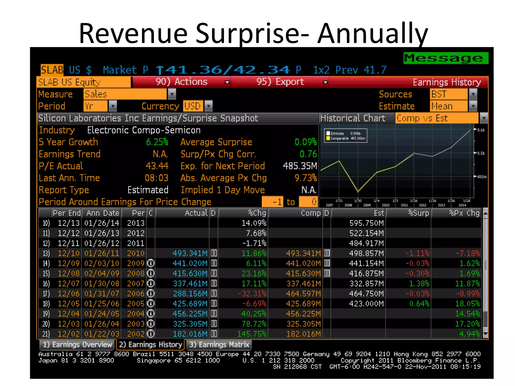Open detail icon beside Comp 493.341M
This screenshot has width=515, height=386.
tap(327, 253)
